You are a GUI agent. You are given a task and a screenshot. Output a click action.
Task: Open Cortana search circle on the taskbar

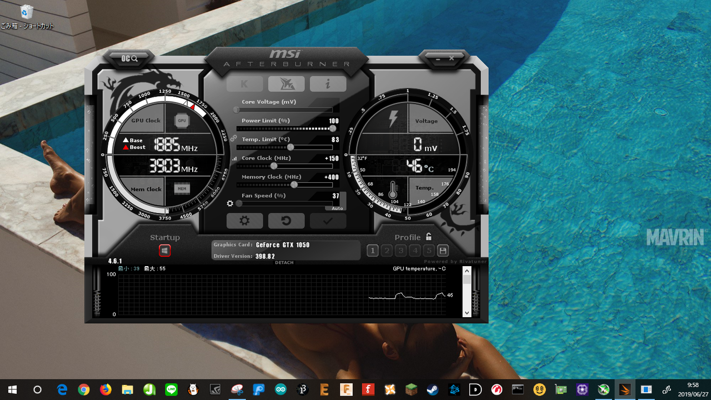point(37,389)
